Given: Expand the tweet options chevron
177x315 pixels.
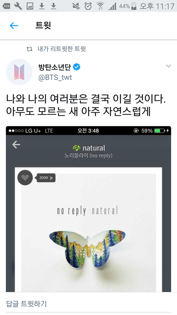Looking at the screenshot, I should click(x=169, y=66).
